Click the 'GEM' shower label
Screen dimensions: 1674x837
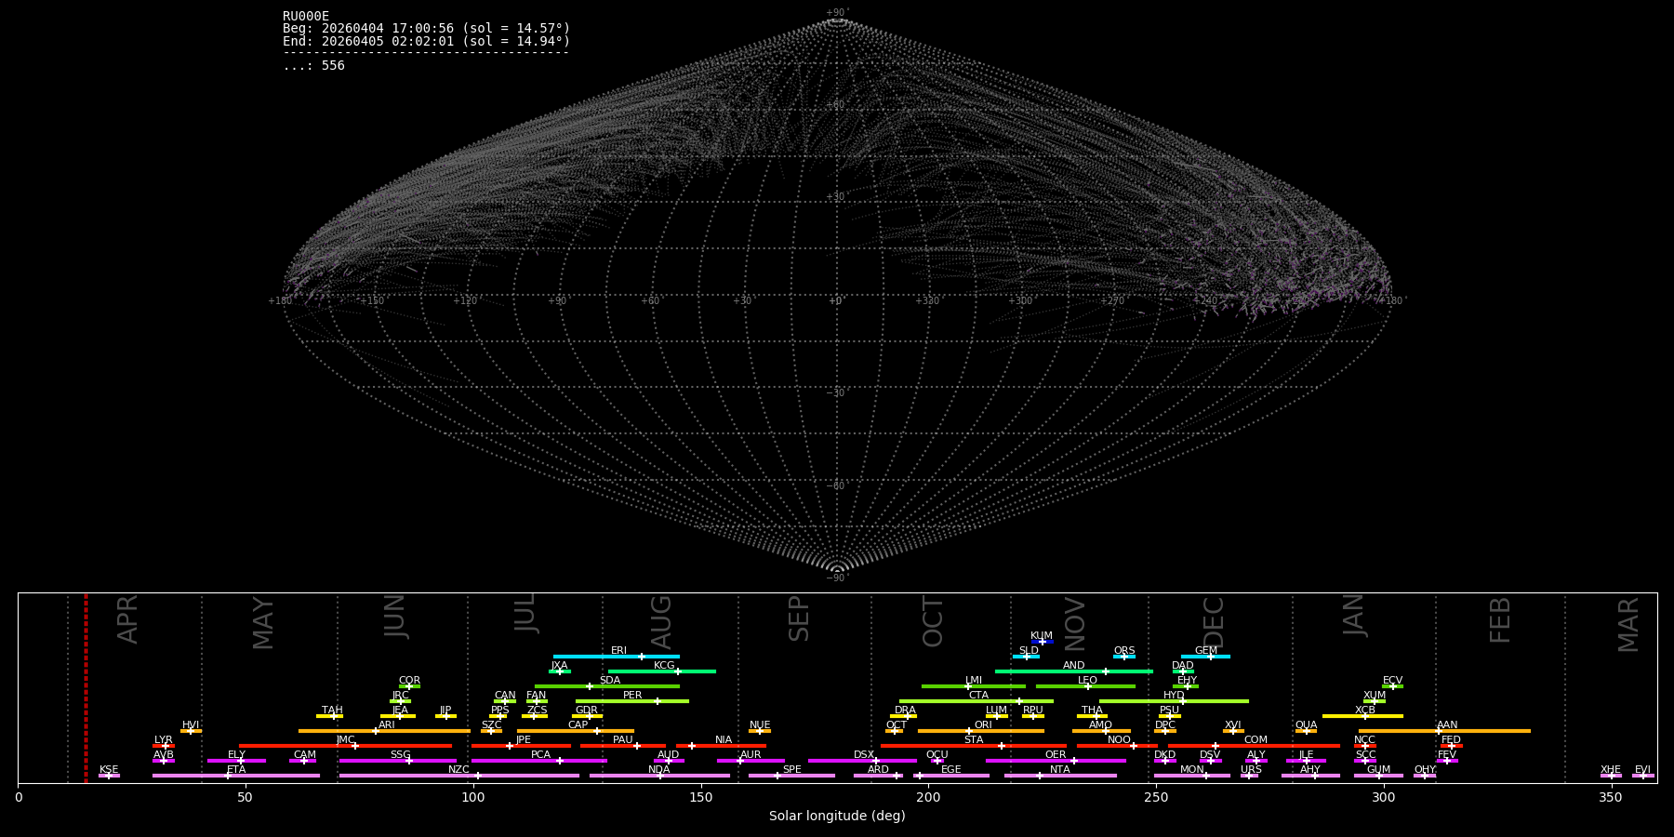1206,651
